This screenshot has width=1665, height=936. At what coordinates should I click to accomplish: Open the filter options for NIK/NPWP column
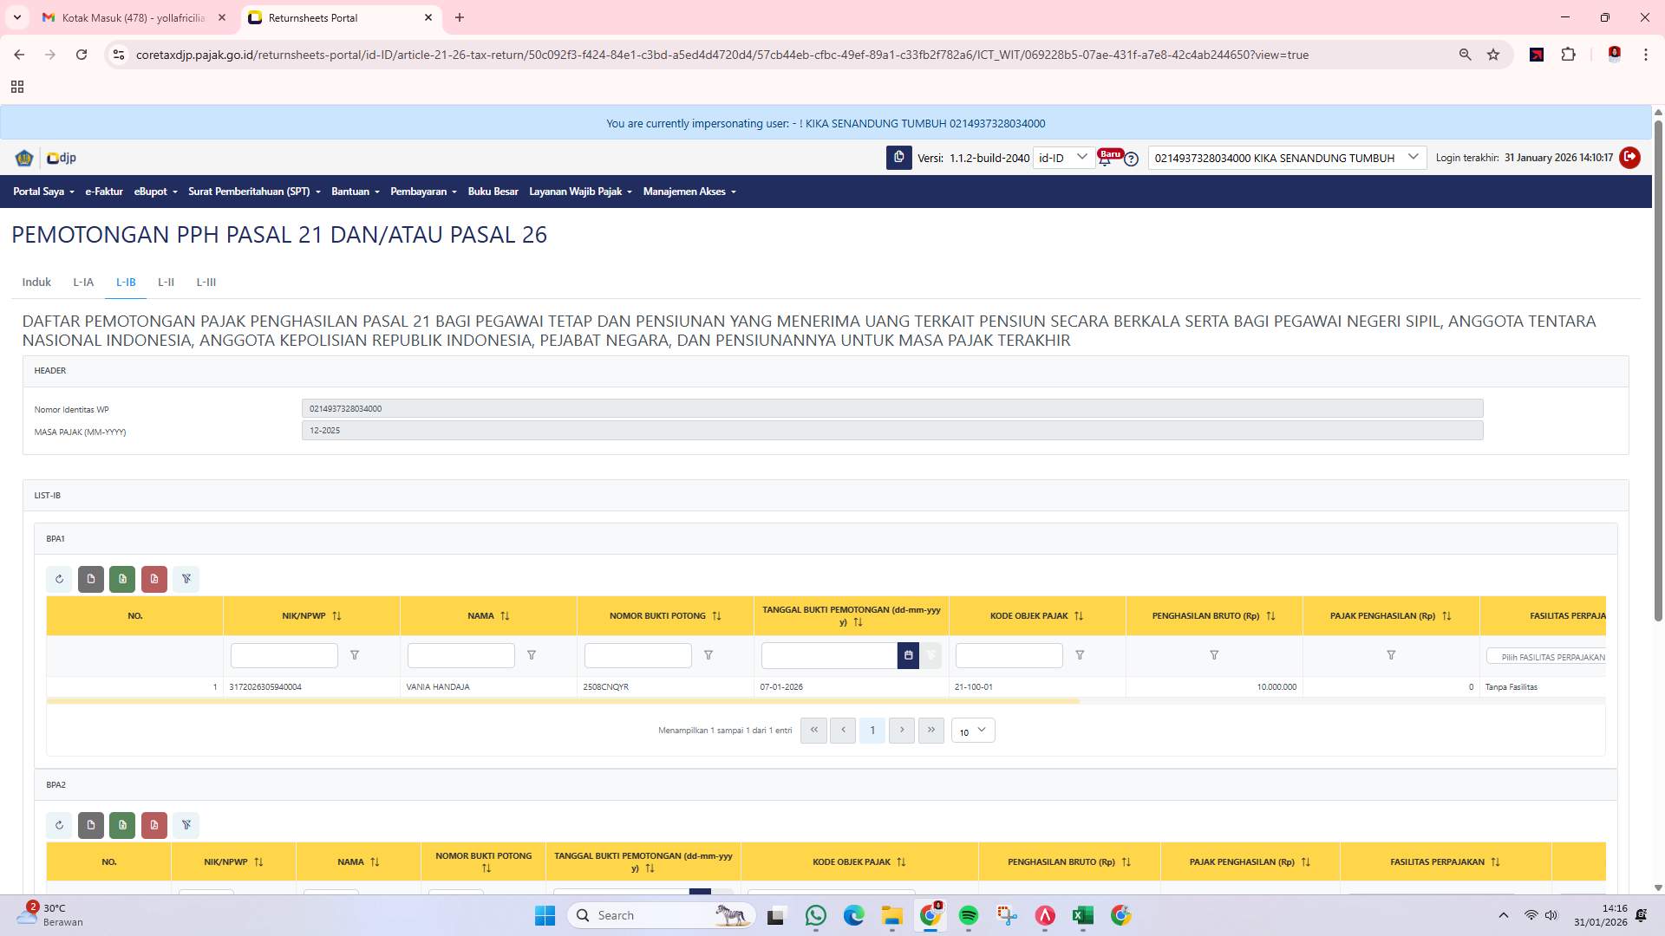(355, 655)
